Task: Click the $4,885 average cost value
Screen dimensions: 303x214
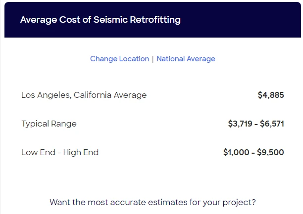Action: 271,95
